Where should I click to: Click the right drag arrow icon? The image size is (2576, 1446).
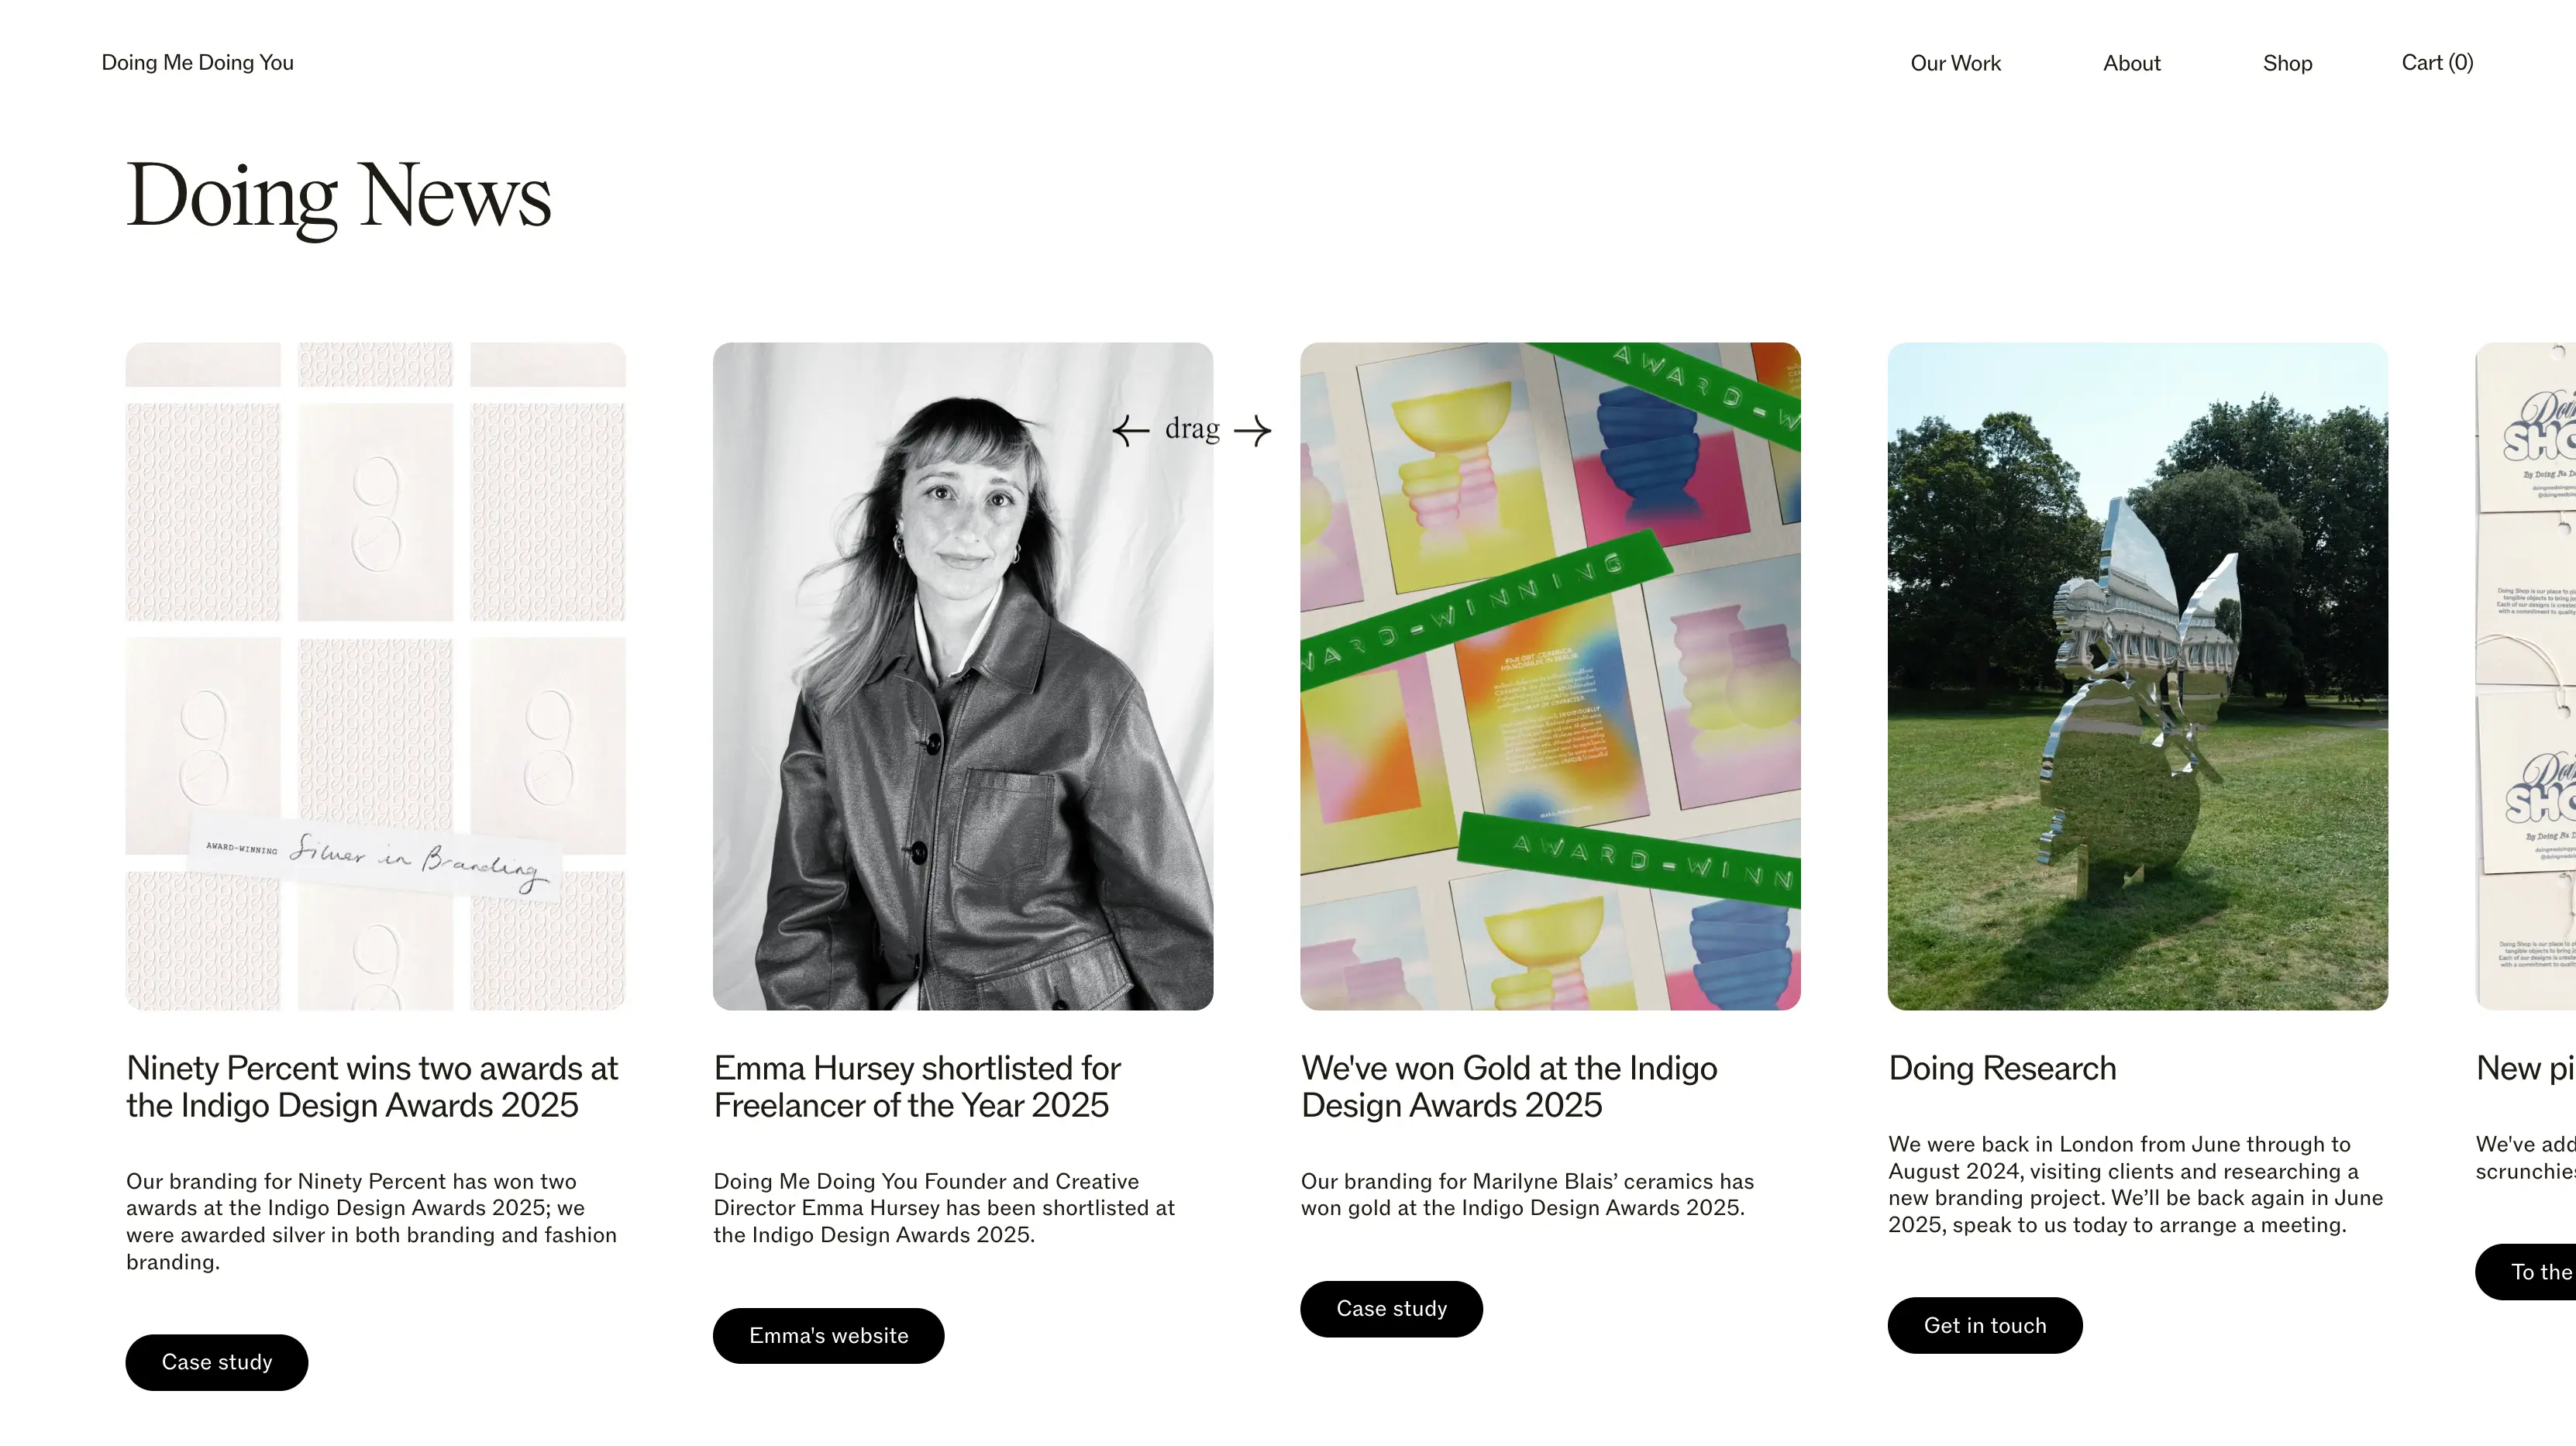pyautogui.click(x=1253, y=431)
